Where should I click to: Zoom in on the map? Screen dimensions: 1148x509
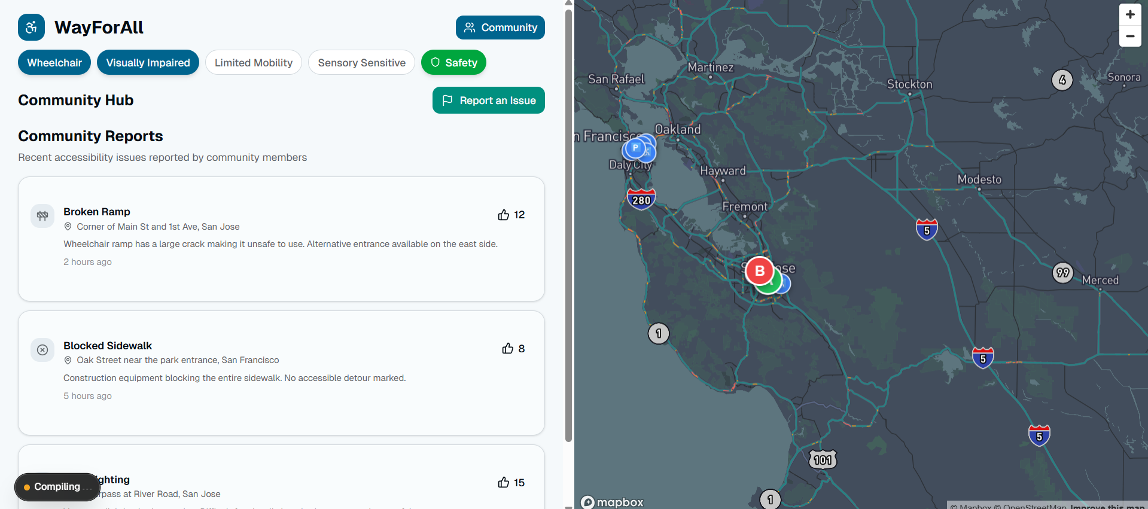pos(1130,14)
